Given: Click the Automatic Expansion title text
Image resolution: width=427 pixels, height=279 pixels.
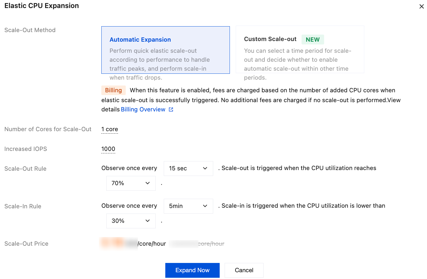Looking at the screenshot, I should [x=140, y=40].
